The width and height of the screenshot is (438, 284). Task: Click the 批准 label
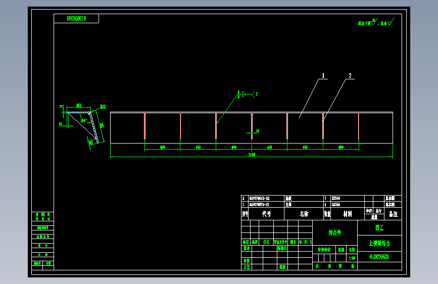tap(282, 267)
